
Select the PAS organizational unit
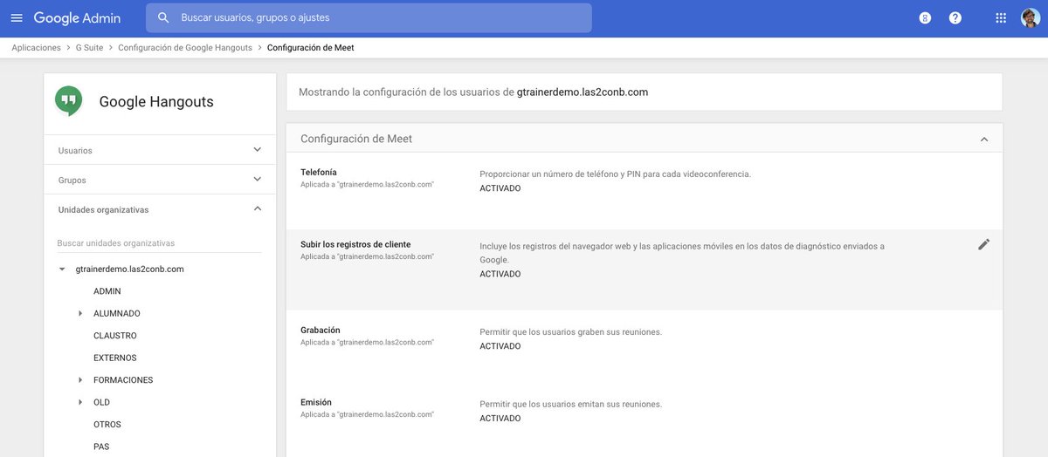[101, 447]
